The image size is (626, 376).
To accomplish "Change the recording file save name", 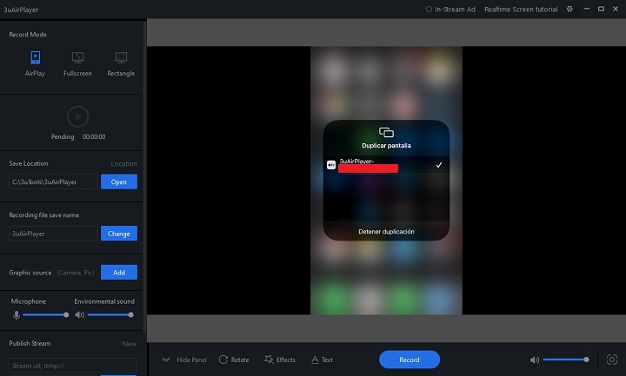I will [119, 234].
